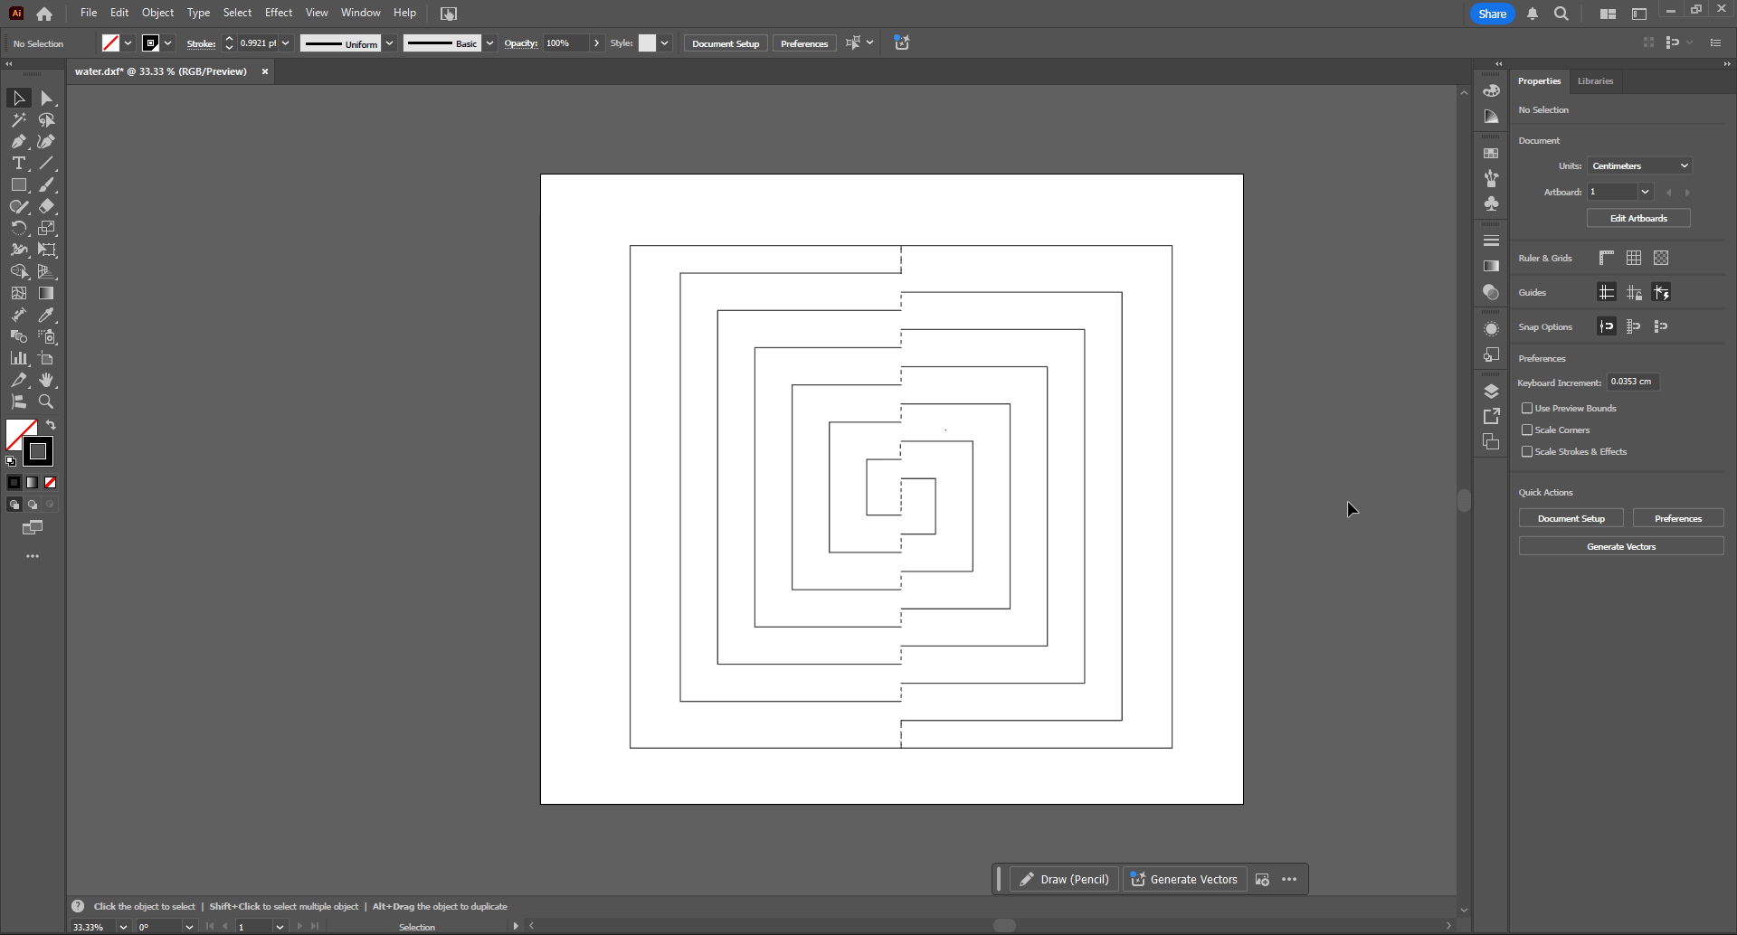Select the Zoom tool
This screenshot has width=1737, height=935.
coord(47,401)
